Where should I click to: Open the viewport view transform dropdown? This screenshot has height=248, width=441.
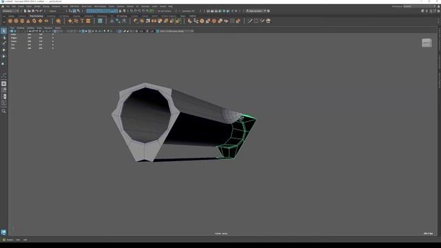click(176, 31)
